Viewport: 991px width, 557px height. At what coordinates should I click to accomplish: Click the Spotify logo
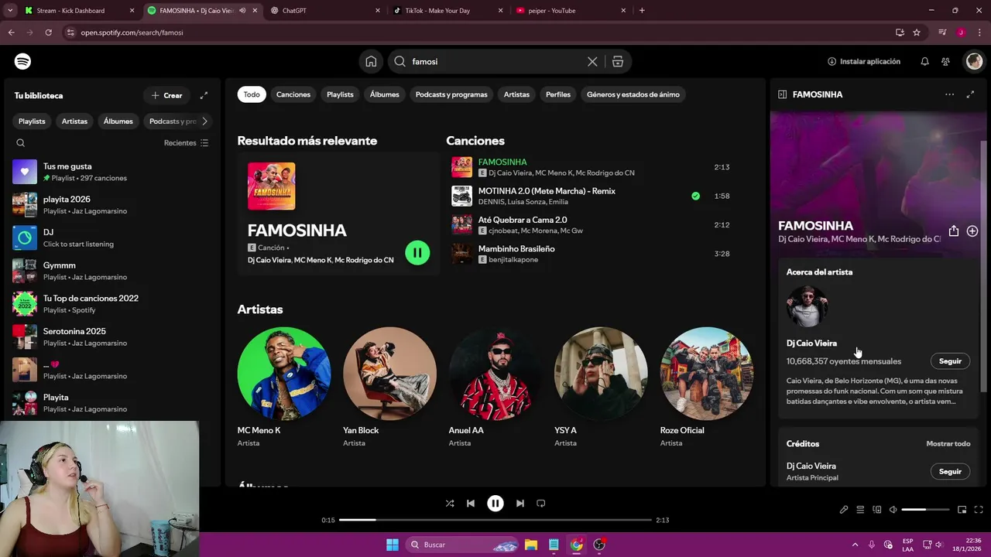coord(23,61)
